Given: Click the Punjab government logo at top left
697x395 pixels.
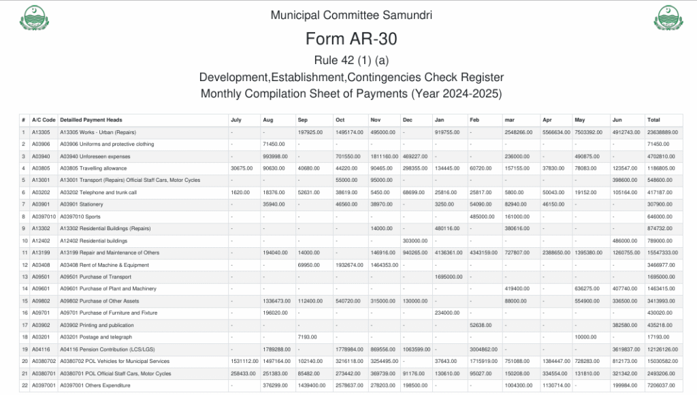Looking at the screenshot, I should tap(34, 18).
